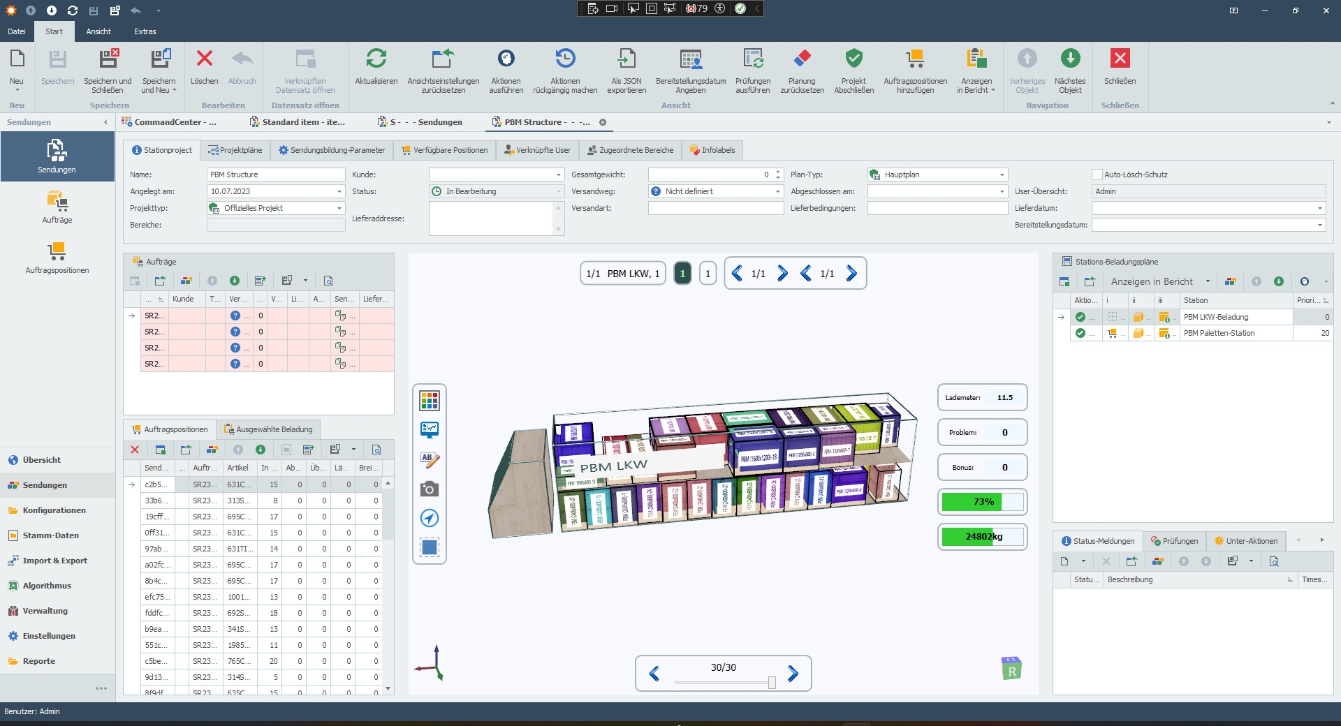Toggle green status check for PBM Paletten-Station
The height and width of the screenshot is (726, 1341).
pos(1080,334)
